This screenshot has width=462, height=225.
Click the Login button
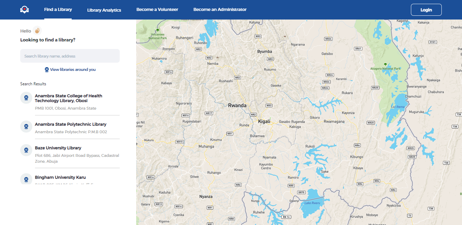pyautogui.click(x=426, y=10)
